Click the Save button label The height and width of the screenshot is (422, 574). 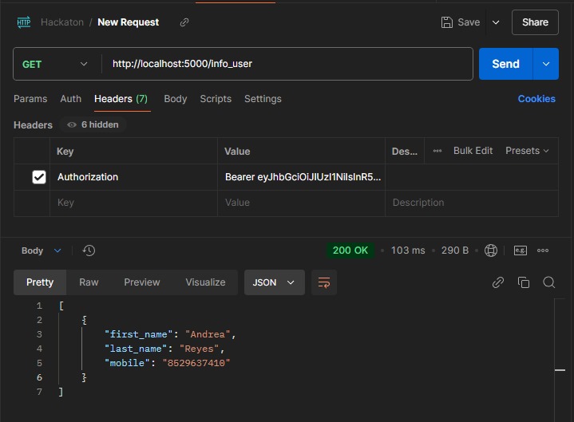tap(469, 22)
